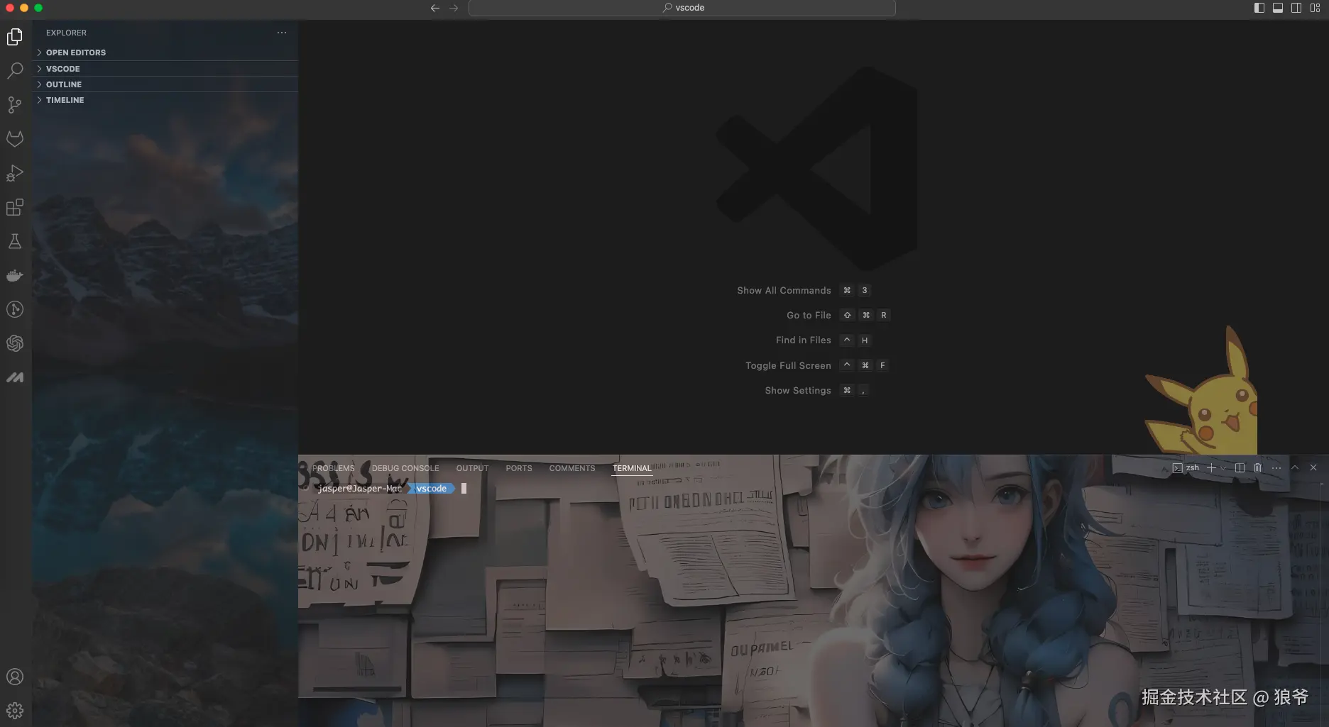Viewport: 1329px width, 727px height.
Task: Click the jasper@Jasper-Mac prompt text
Action: [360, 488]
